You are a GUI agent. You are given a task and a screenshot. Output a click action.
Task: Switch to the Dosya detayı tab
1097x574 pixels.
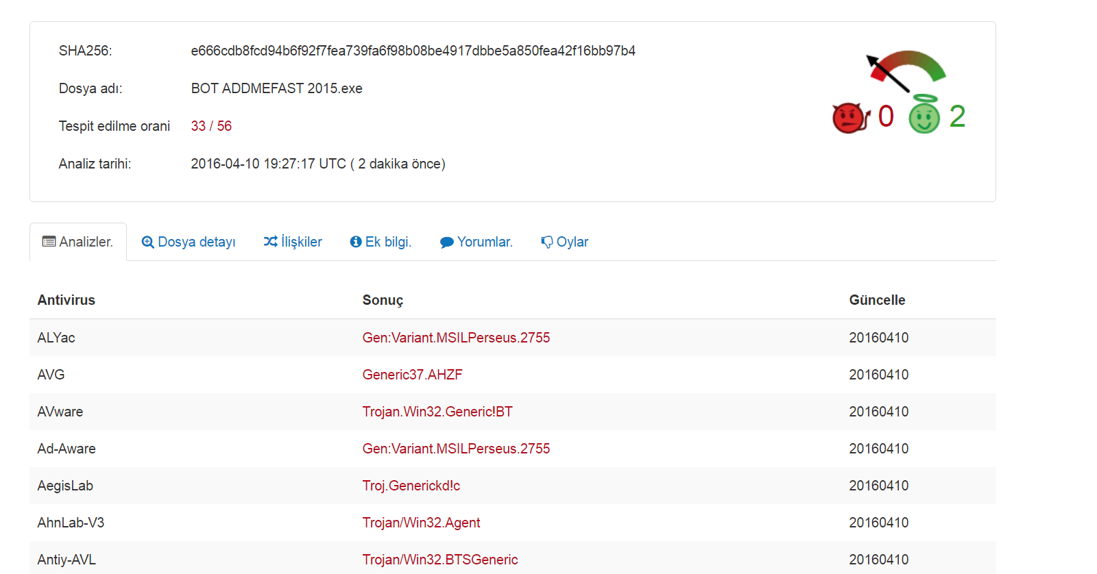tap(197, 242)
